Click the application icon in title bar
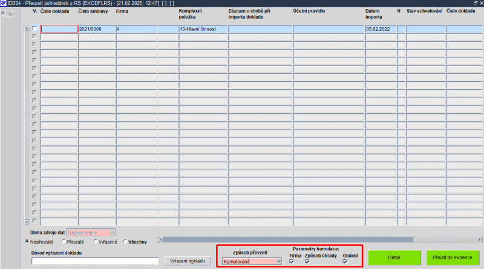 tap(3, 3)
